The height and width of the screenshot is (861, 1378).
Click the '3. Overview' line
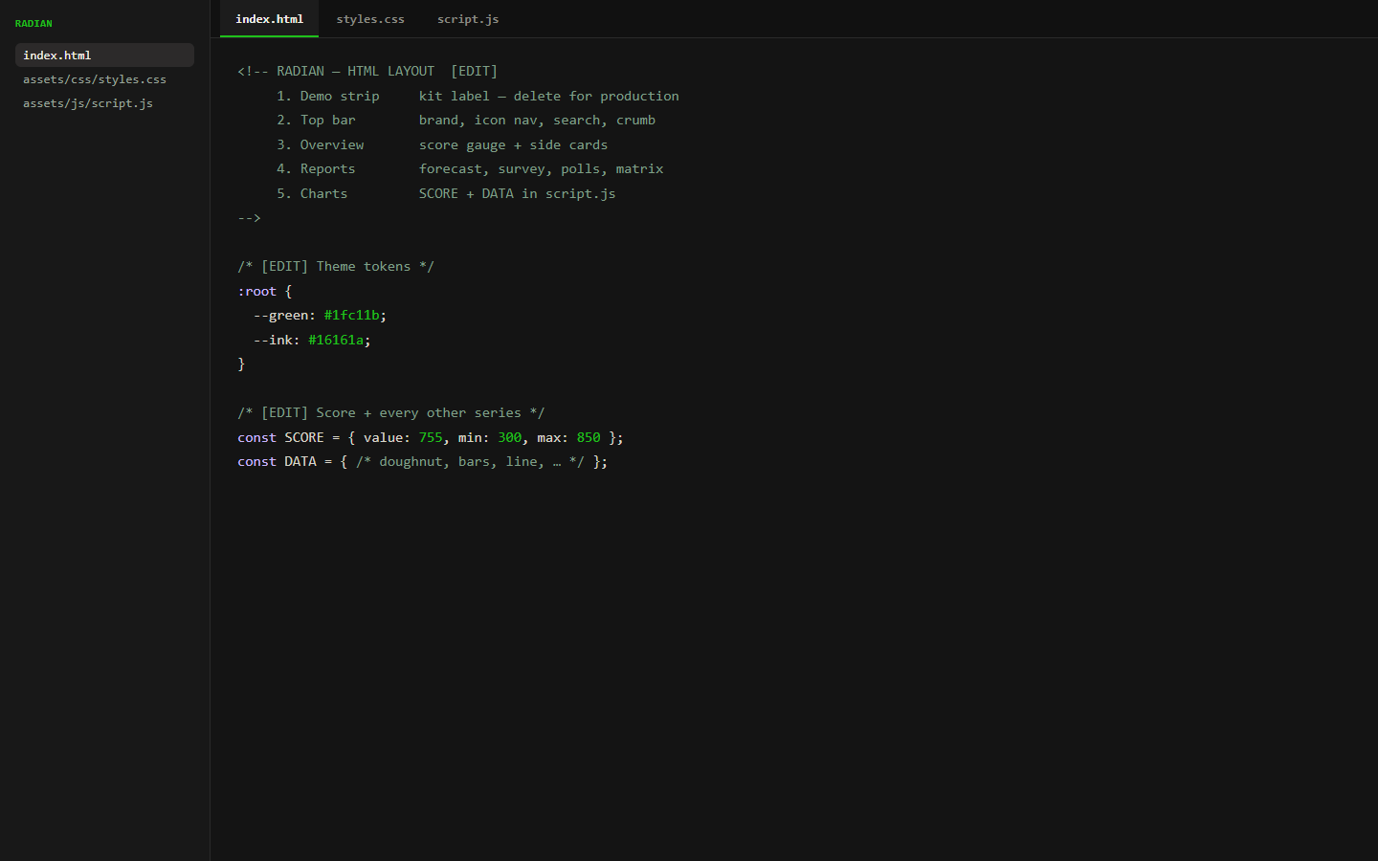[321, 144]
